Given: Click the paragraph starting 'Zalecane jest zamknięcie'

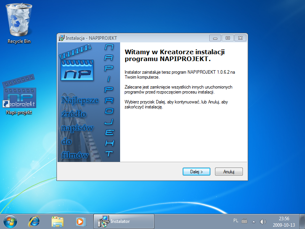Looking at the screenshot, I should [178, 90].
